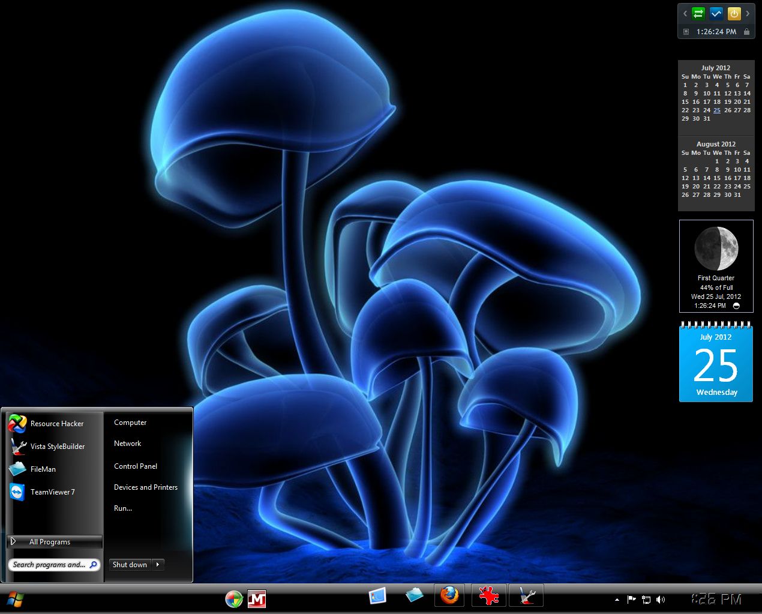Open Control Panel from Start menu
The image size is (762, 614).
(x=136, y=466)
